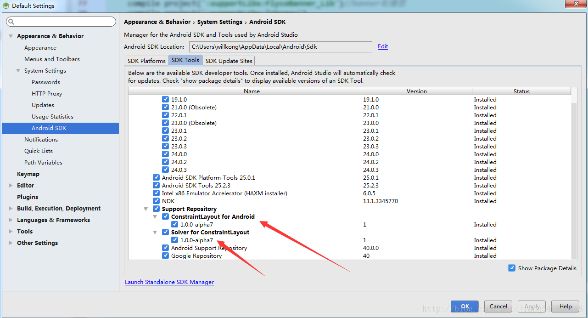Screen dimensions: 588x318
Task: Click the Android SDK Location path field
Action: pyautogui.click(x=280, y=46)
